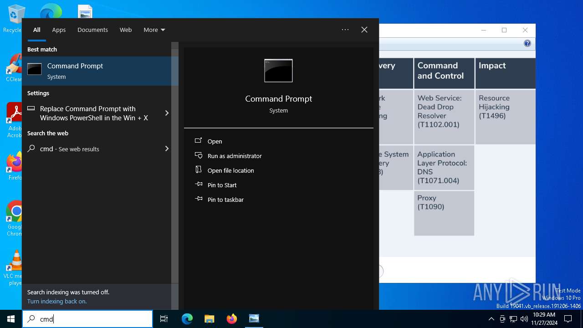Switch to the Web search tab
The image size is (583, 328).
126,30
